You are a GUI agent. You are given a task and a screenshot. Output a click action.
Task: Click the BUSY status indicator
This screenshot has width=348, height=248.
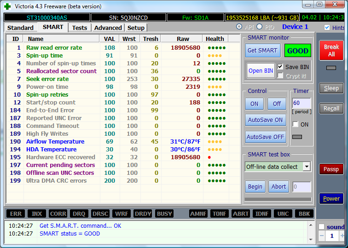click(164, 214)
